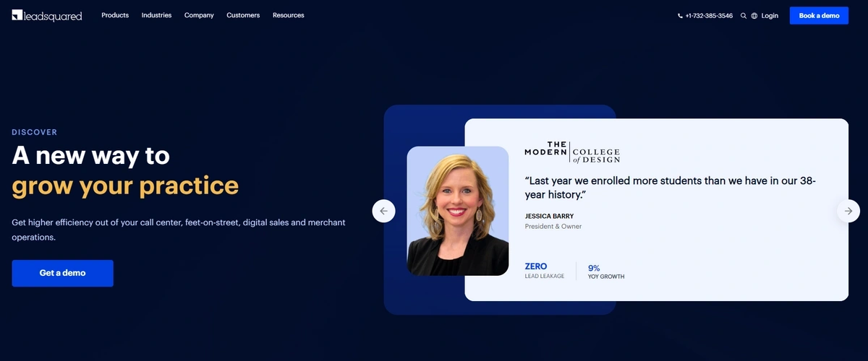
Task: Go to next testimonial slide arrow
Action: coord(848,211)
